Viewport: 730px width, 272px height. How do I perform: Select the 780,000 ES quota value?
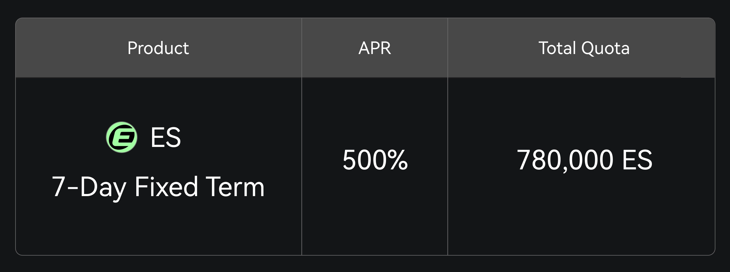coord(584,160)
